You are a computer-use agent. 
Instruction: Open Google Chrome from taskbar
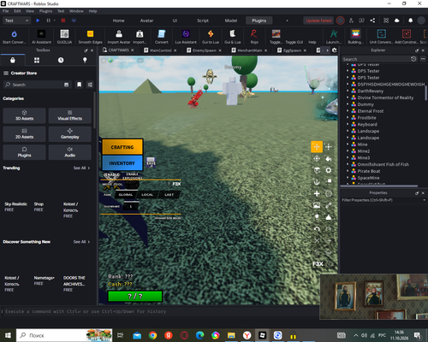pos(152,335)
